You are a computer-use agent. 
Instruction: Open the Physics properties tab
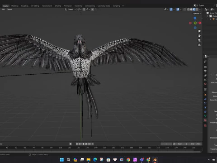coord(205,108)
